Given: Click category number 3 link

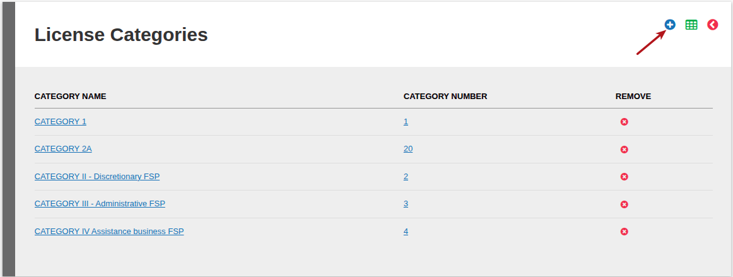Looking at the screenshot, I should click(406, 204).
